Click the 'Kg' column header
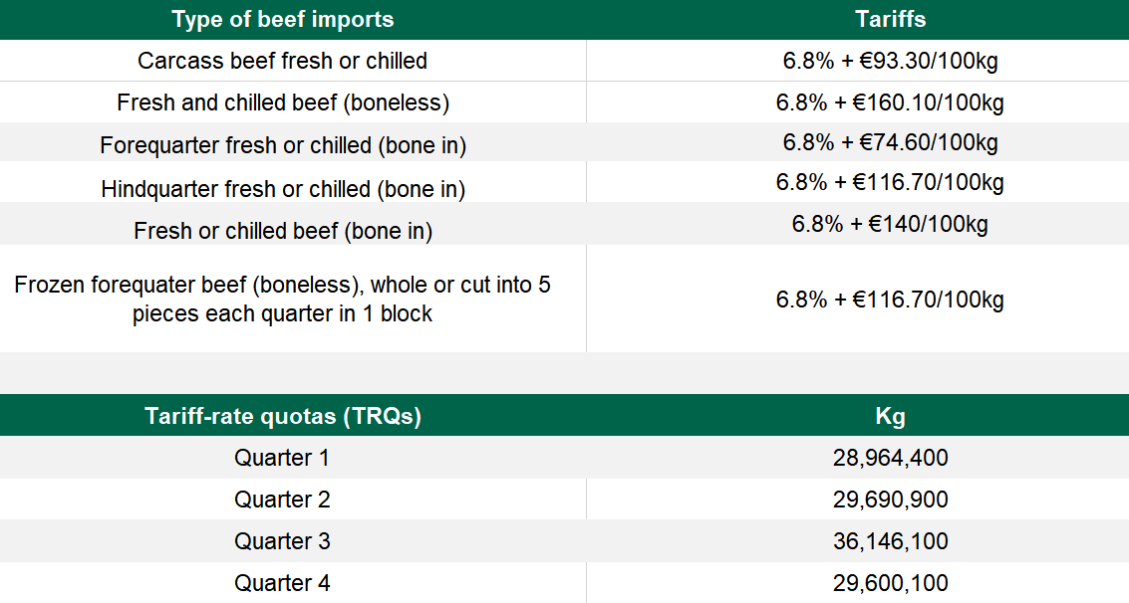 pos(890,416)
